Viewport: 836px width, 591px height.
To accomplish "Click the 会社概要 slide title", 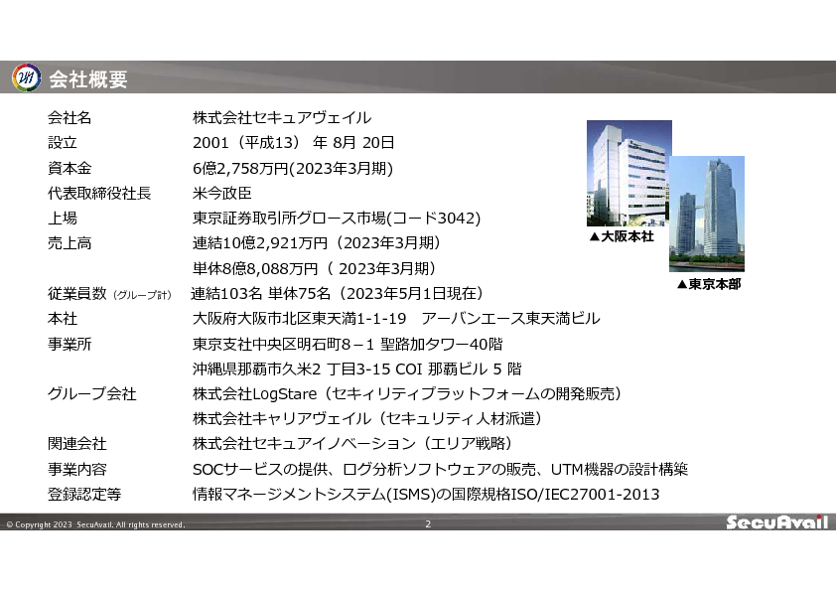I will click(x=88, y=79).
